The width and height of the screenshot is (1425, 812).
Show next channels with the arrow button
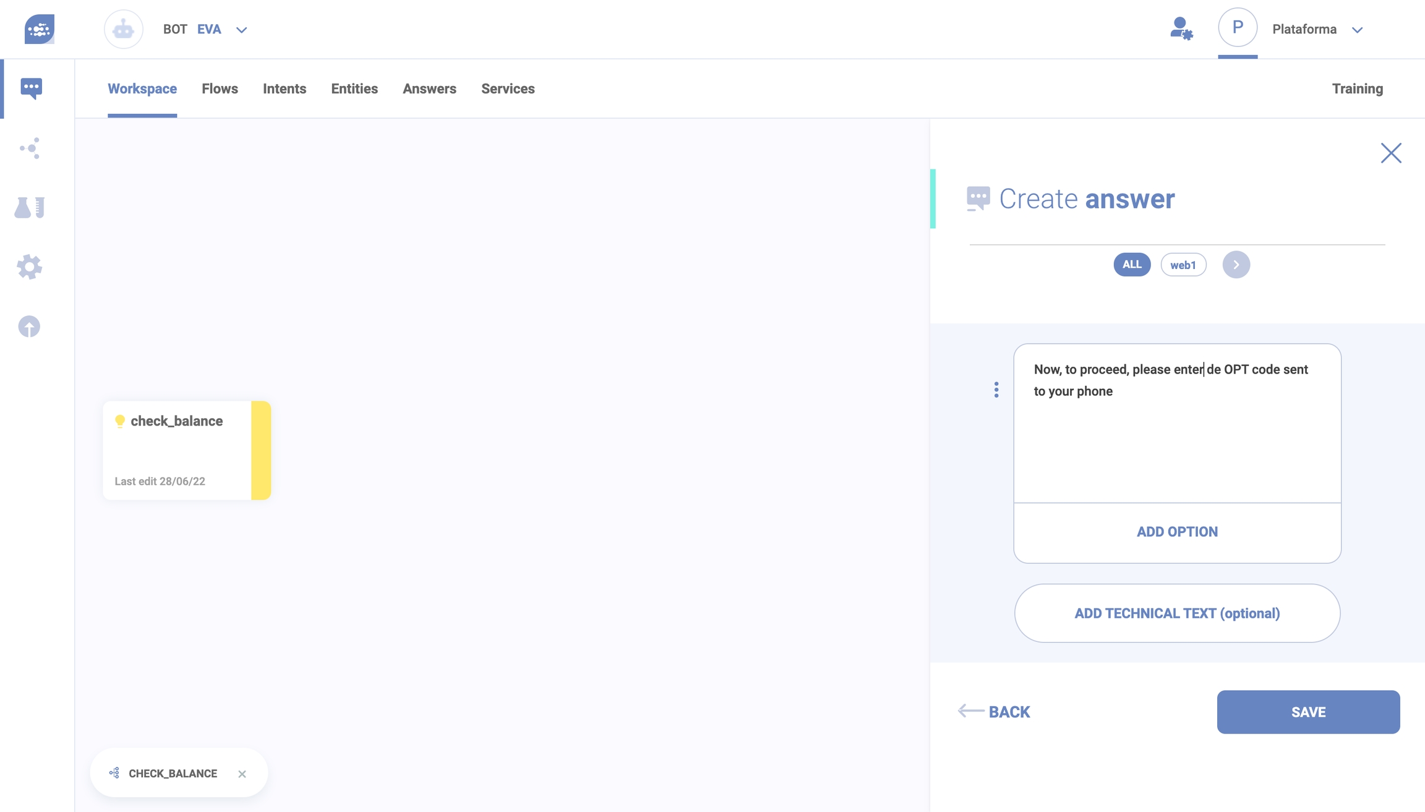1236,265
